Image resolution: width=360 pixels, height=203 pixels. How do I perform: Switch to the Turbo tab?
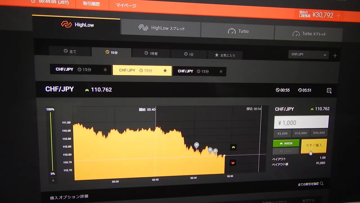point(238,31)
